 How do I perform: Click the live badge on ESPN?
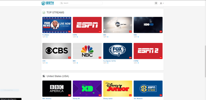coord(100,31)
